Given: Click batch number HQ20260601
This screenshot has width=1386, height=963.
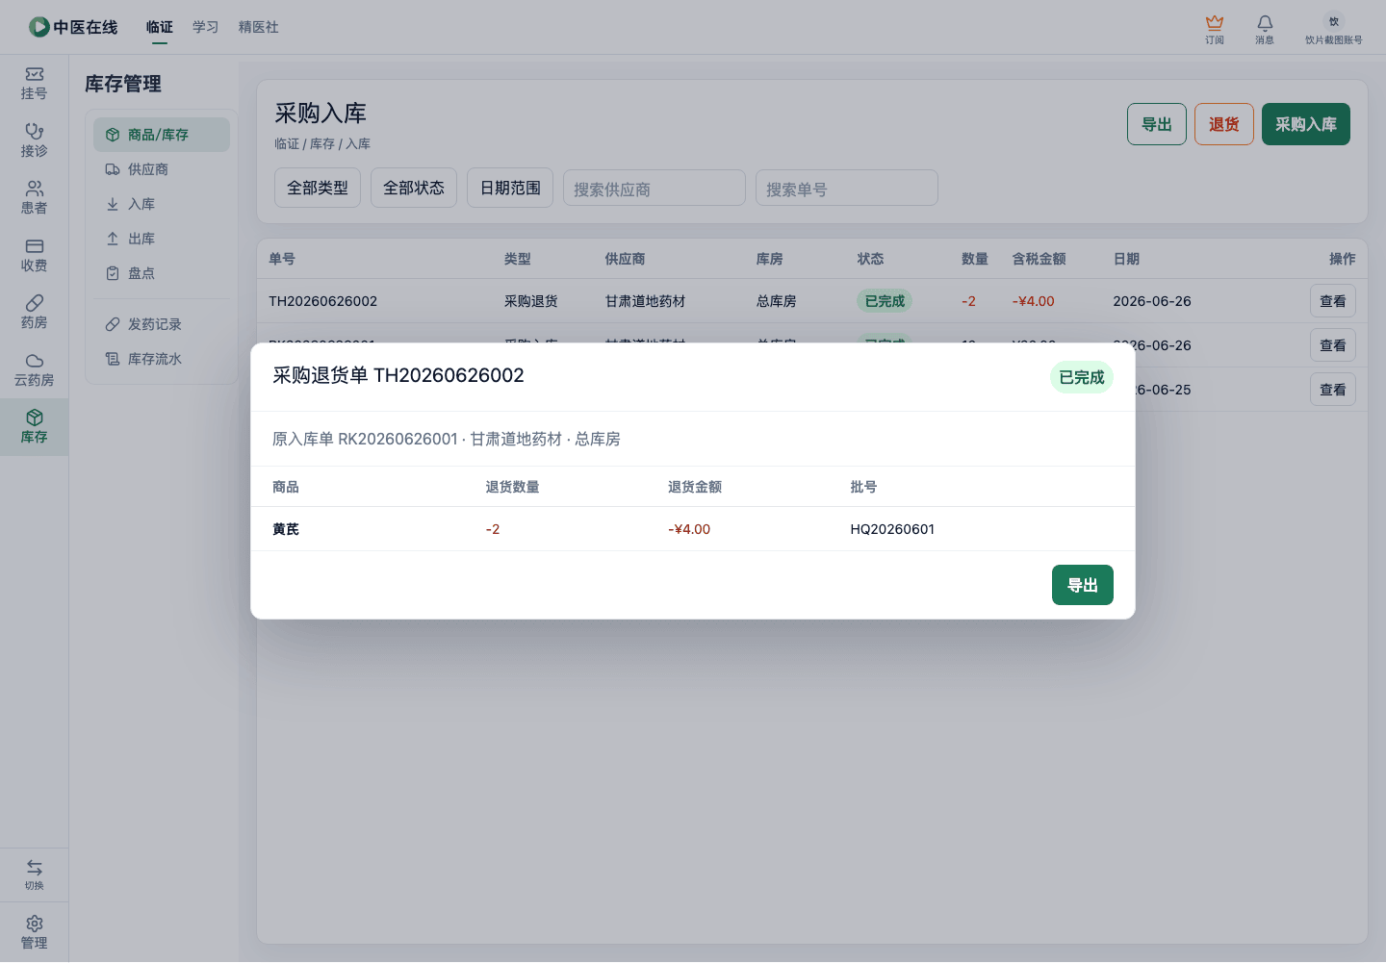Looking at the screenshot, I should pos(892,529).
